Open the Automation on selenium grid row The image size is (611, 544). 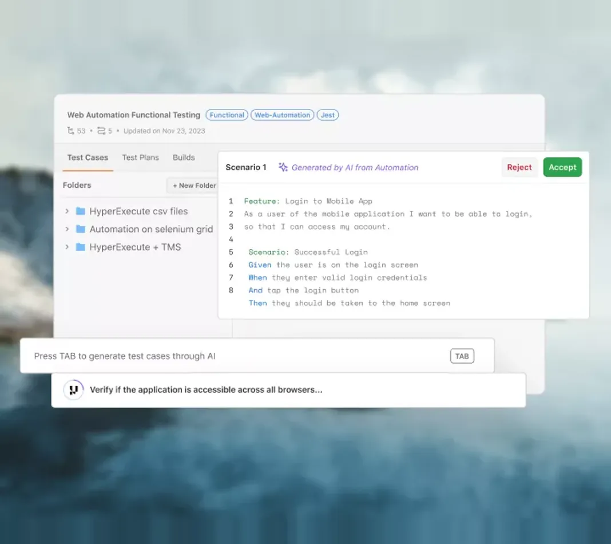138,229
